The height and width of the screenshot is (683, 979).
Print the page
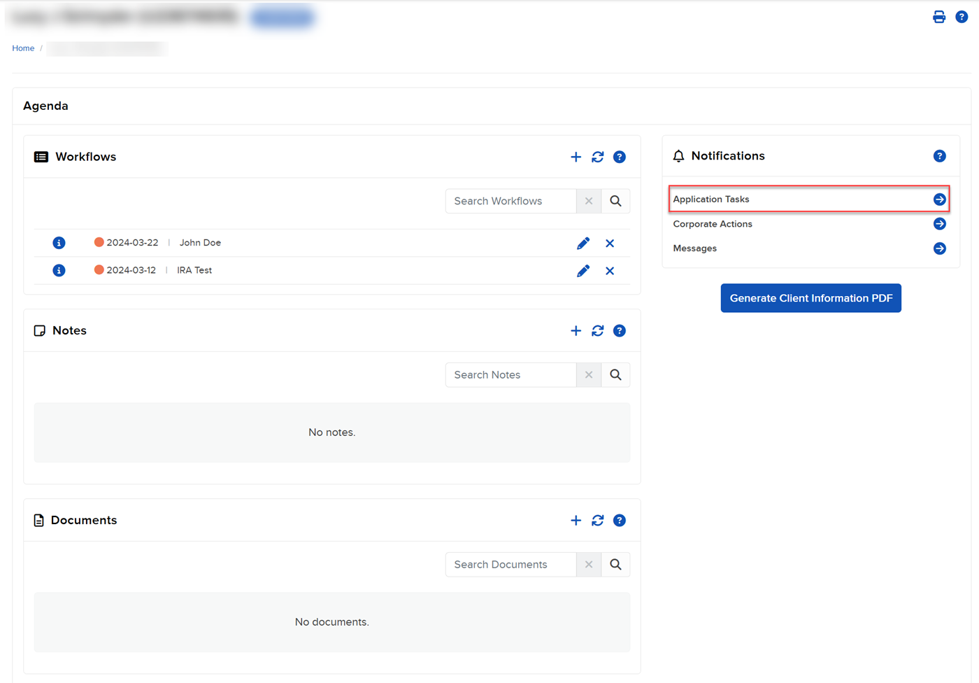(x=938, y=16)
